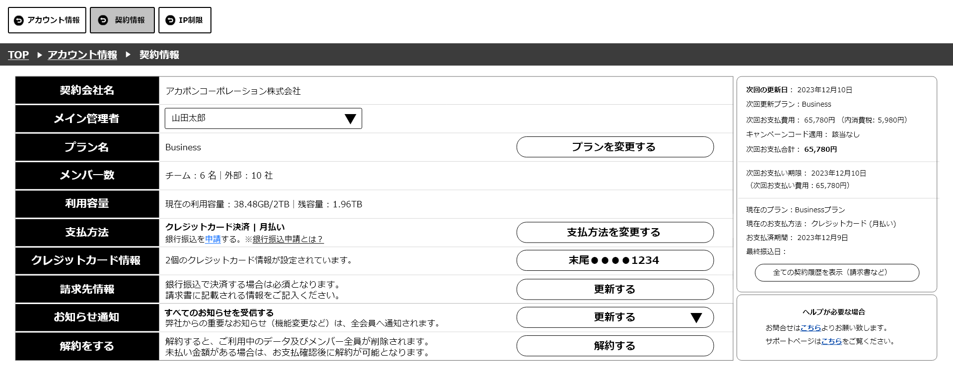The width and height of the screenshot is (953, 374).
Task: Click the arrow icon on 契約情報 tab
Action: (103, 20)
